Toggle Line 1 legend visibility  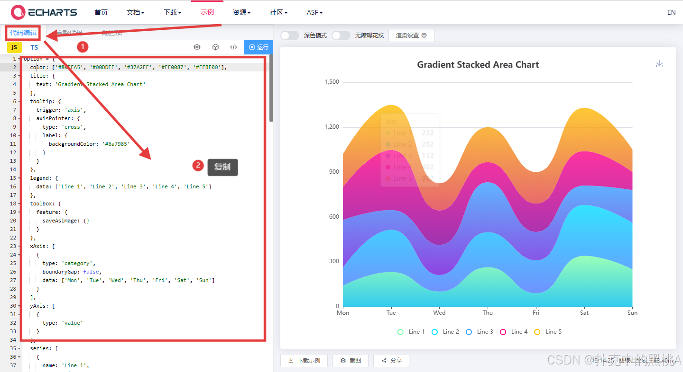[411, 332]
